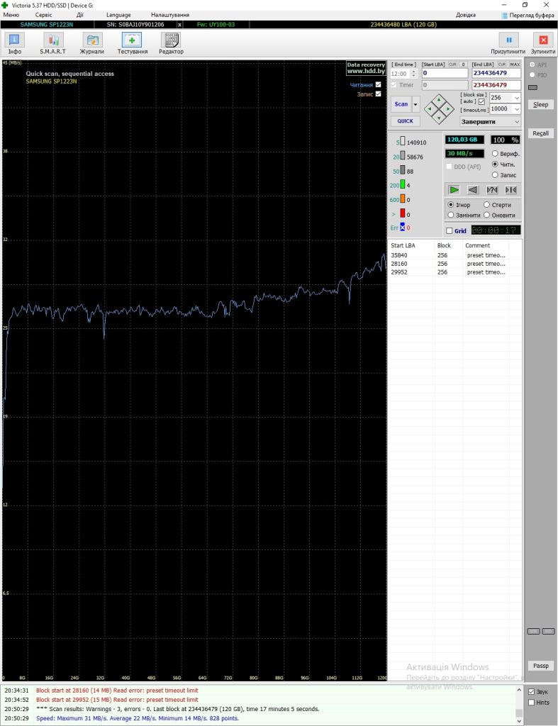558x726 pixels.
Task: Select the Замінити remap radio option
Action: pyautogui.click(x=450, y=215)
